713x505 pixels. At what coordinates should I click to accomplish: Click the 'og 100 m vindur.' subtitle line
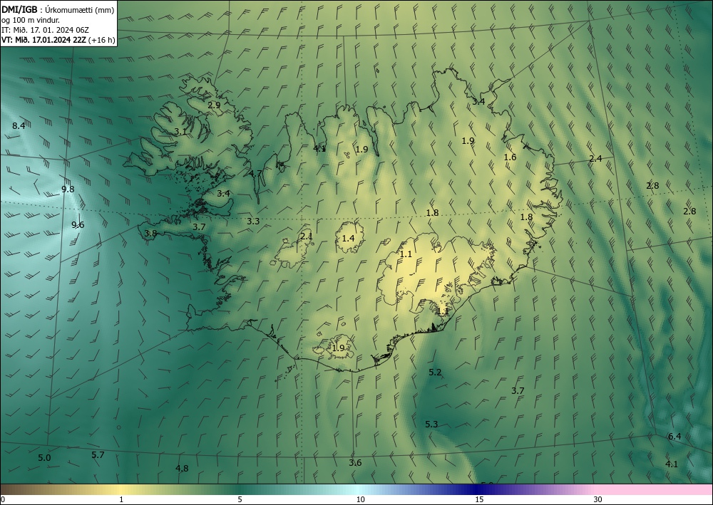pyautogui.click(x=31, y=20)
